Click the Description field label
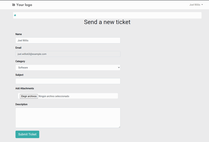209x142 pixels. (x=21, y=104)
